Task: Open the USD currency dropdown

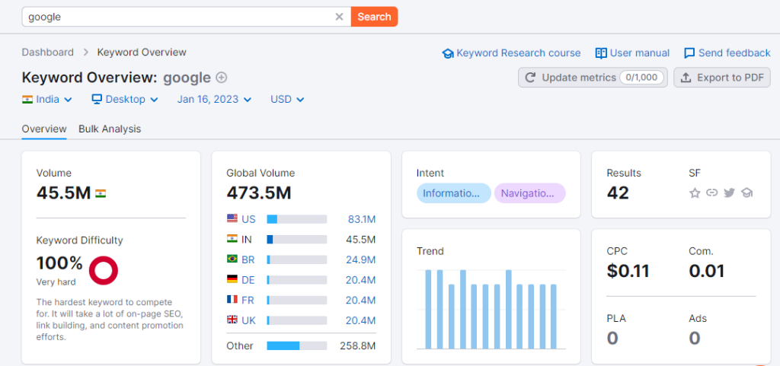Action: (x=287, y=100)
